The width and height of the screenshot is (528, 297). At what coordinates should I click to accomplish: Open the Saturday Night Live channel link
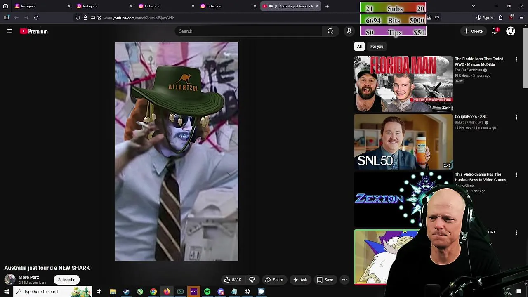tap(469, 123)
